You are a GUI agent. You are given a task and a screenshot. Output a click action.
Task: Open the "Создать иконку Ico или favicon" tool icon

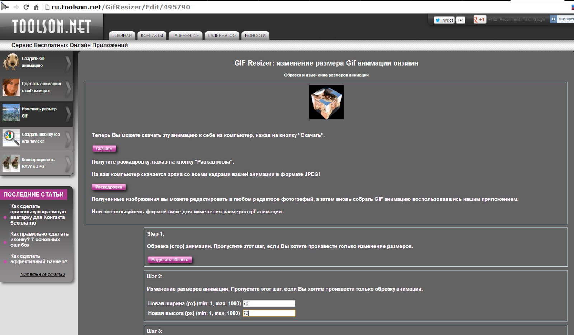tap(11, 139)
